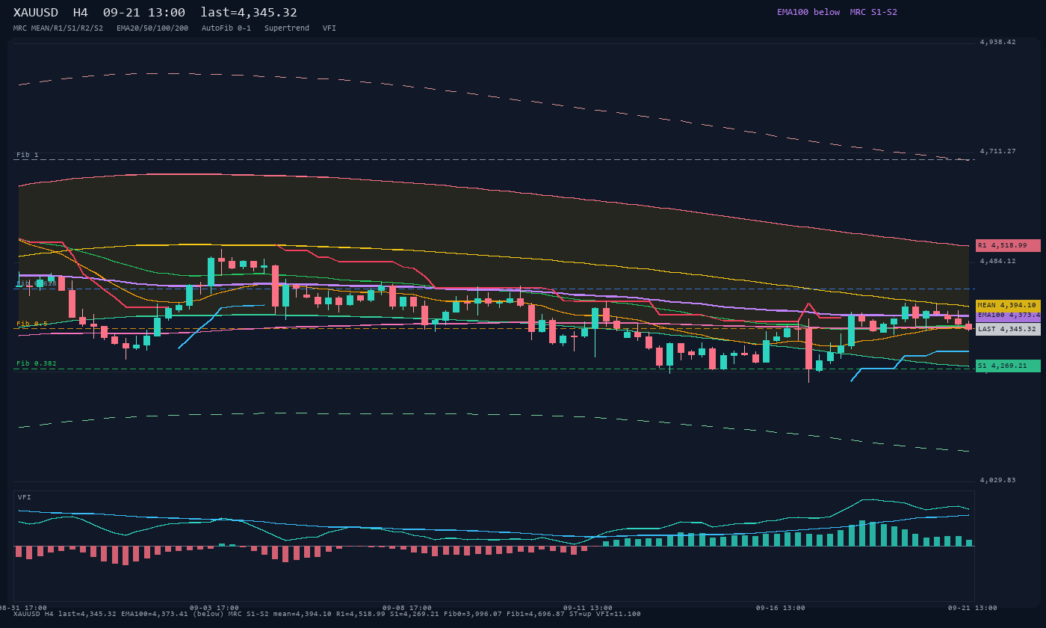Select the "AutoFib 0-1" indicator label
1046x628 pixels.
pos(226,28)
